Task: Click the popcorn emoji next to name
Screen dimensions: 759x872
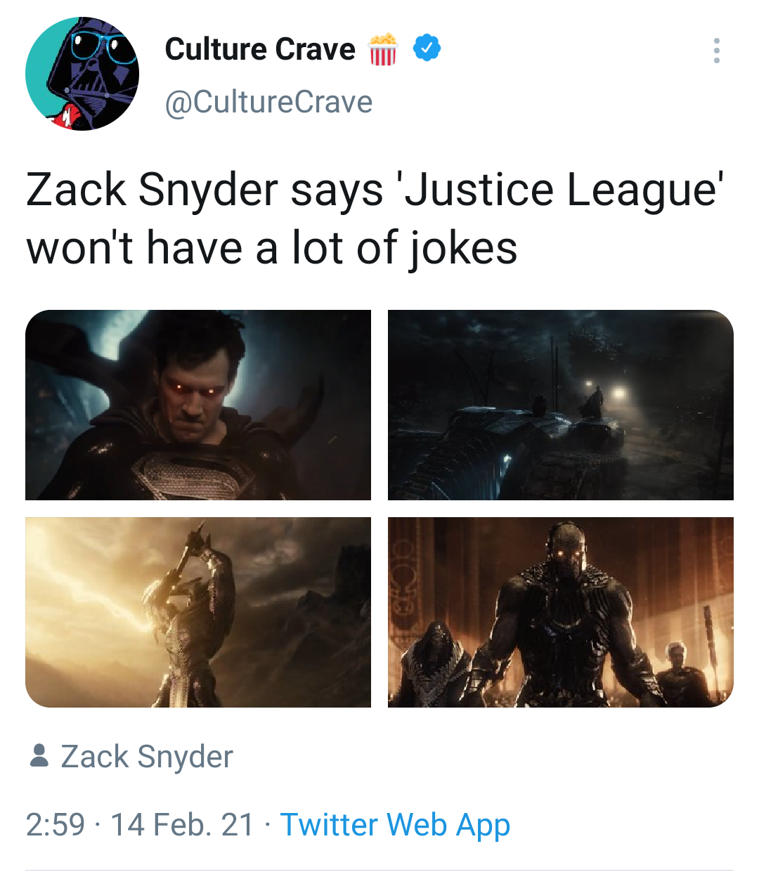Action: click(x=382, y=48)
